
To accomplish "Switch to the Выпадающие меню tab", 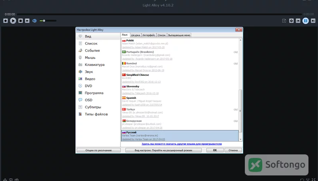I will pyautogui.click(x=179, y=35).
